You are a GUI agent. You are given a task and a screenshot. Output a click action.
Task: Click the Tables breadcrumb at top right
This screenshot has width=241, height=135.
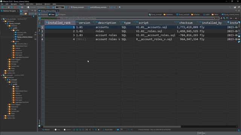tap(215, 14)
